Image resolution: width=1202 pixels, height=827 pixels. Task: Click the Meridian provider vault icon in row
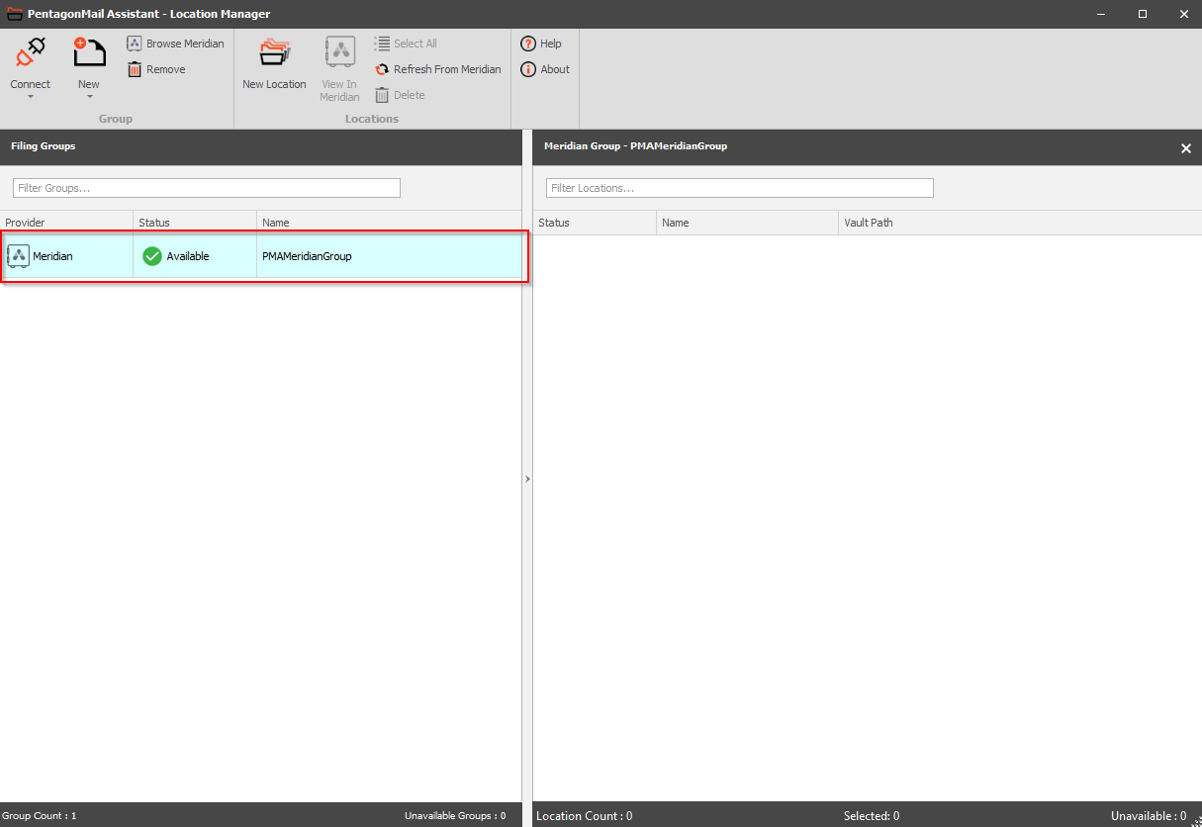tap(18, 256)
